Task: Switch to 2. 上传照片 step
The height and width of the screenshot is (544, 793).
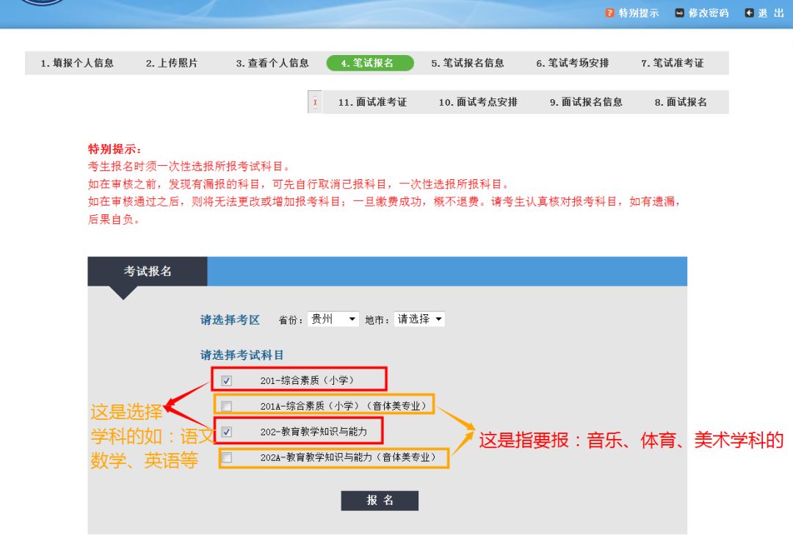Action: (174, 63)
